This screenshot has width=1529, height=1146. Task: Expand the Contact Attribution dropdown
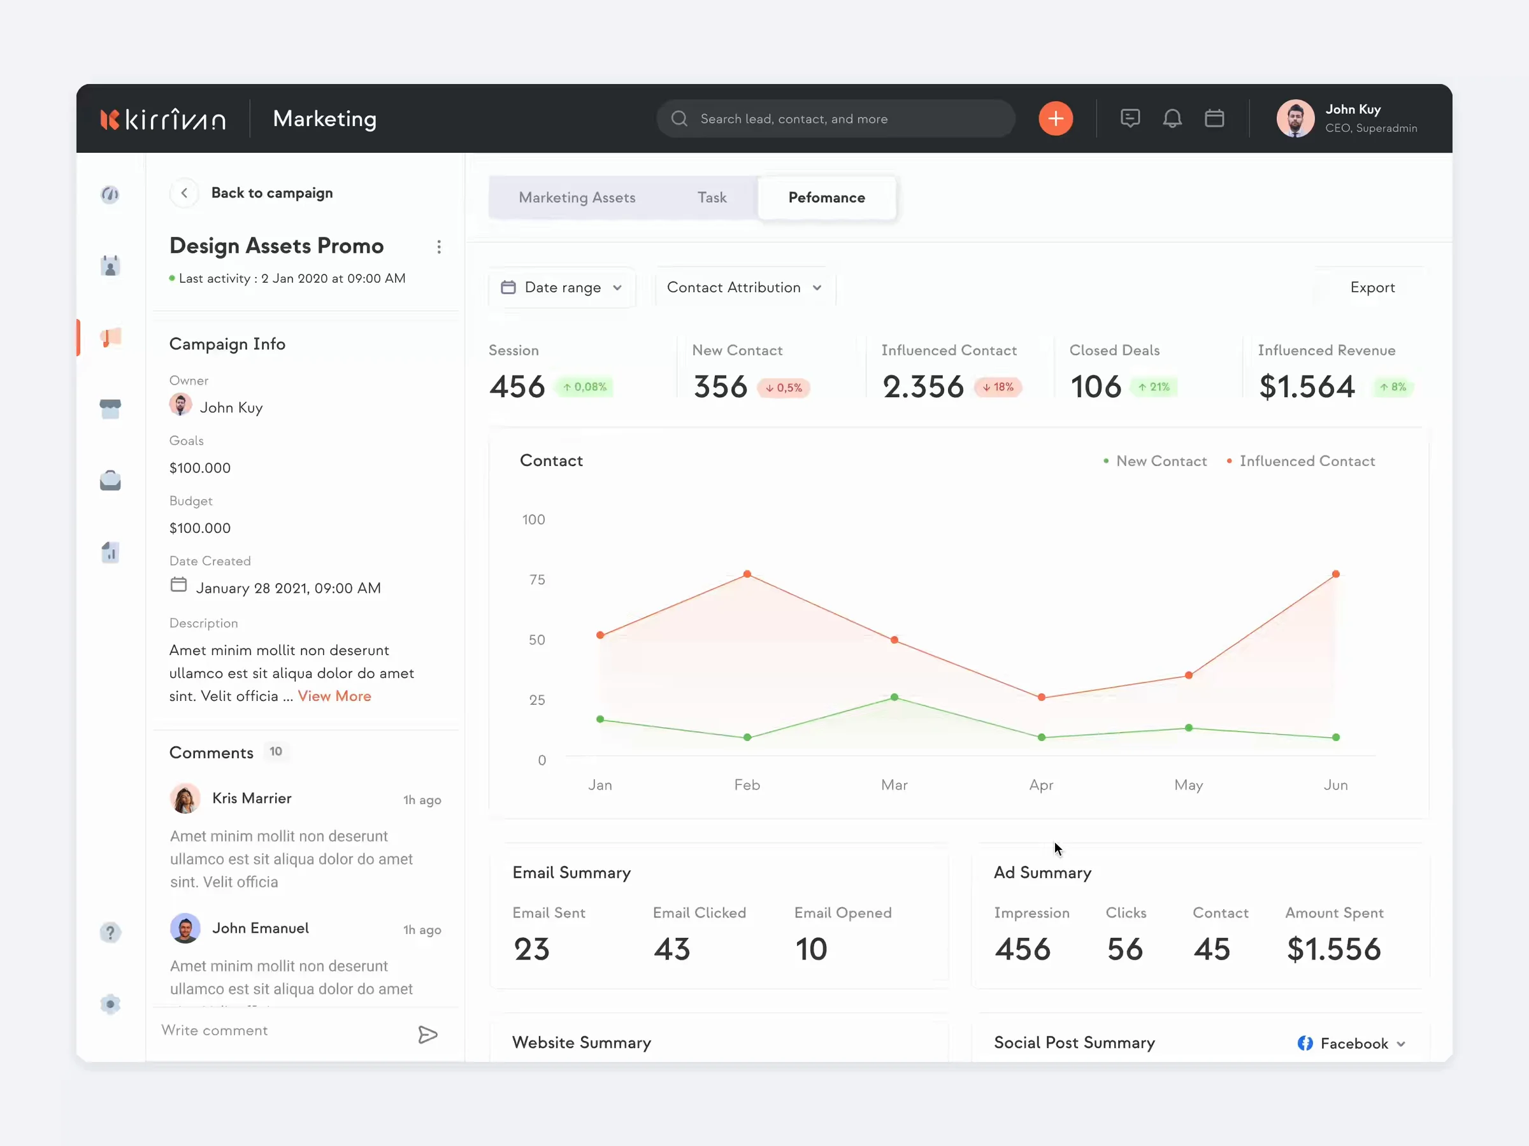click(745, 287)
